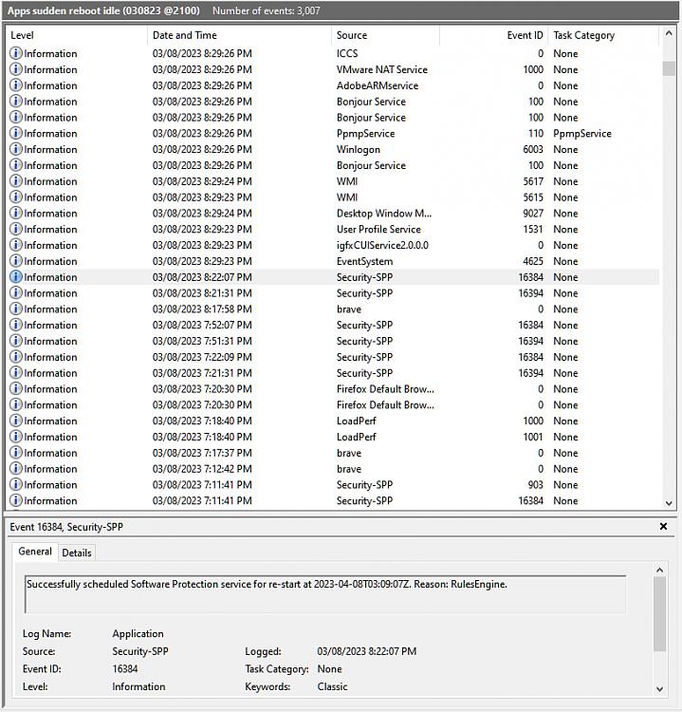Select the brave 7:12:42 PM source cell
682x712 pixels.
[x=348, y=469]
